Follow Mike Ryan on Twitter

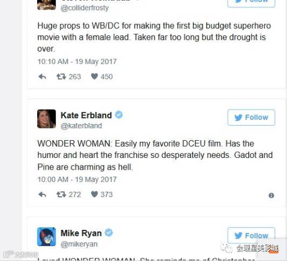pos(251,235)
